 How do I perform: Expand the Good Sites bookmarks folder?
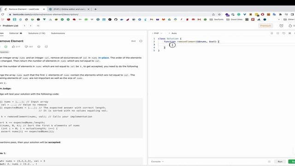click(234, 19)
